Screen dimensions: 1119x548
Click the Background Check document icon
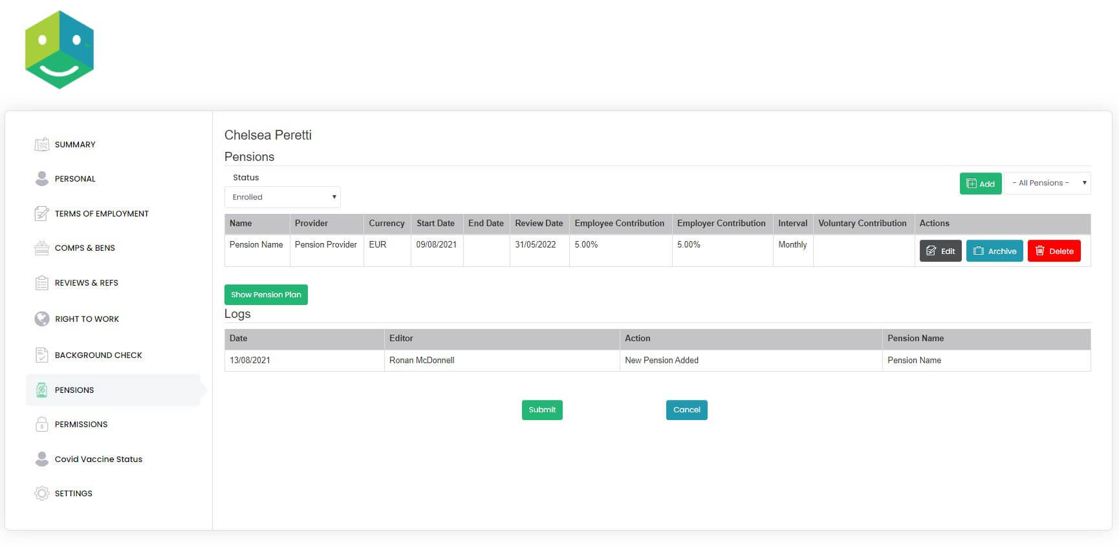(41, 355)
